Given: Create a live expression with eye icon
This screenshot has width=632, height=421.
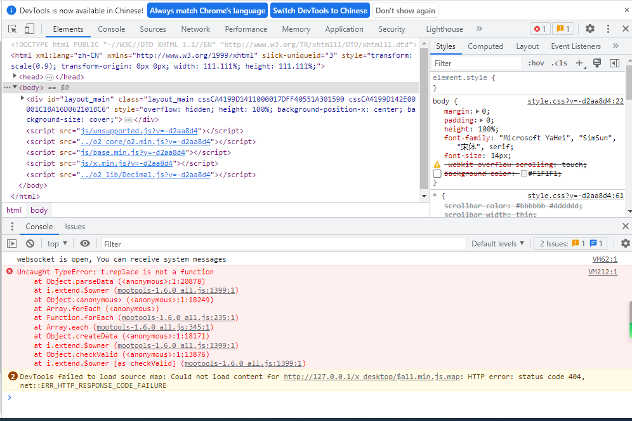Looking at the screenshot, I should 85,244.
